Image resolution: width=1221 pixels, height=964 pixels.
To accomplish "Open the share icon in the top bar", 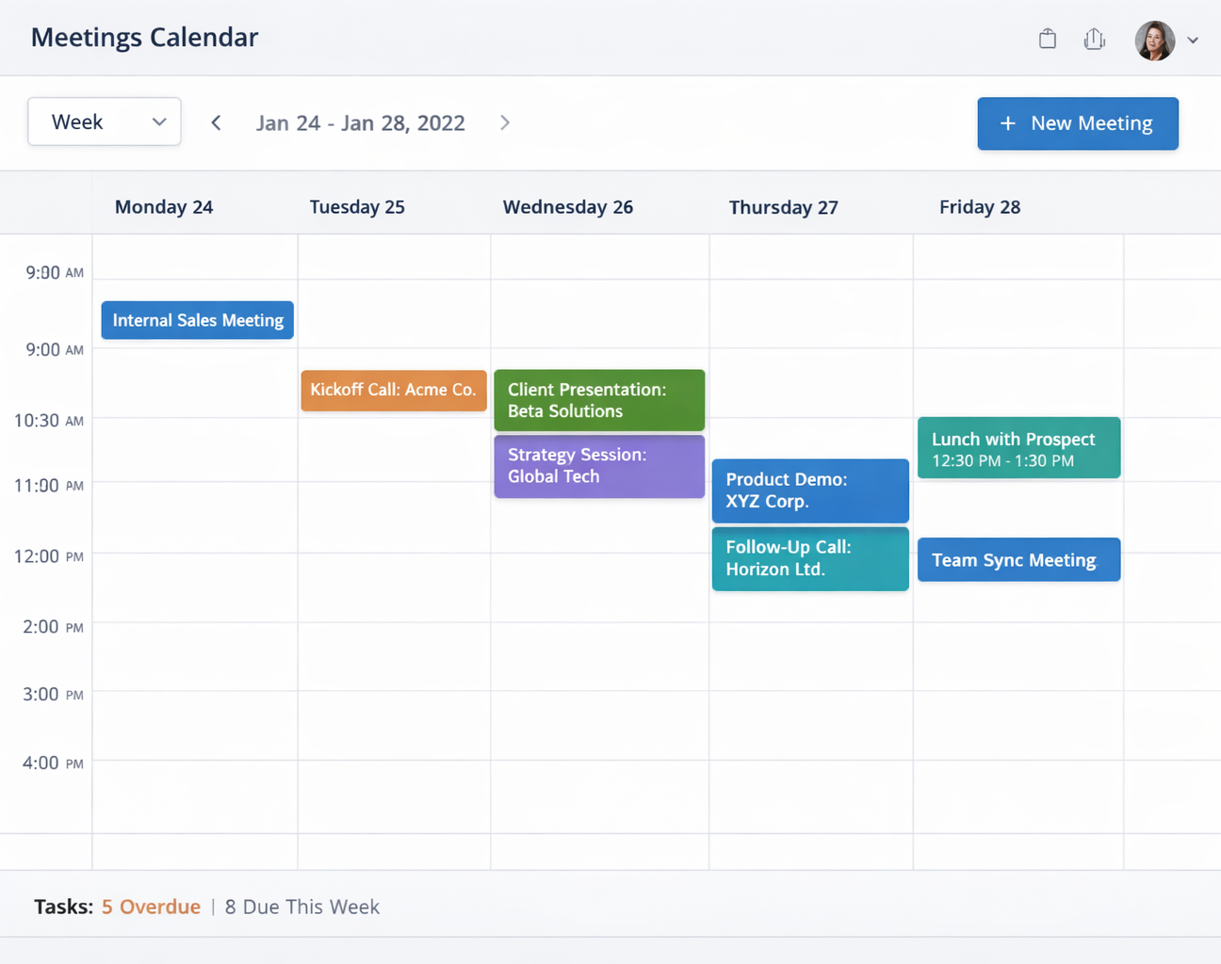I will pyautogui.click(x=1094, y=39).
